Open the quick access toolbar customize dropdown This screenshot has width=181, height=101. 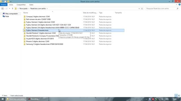click(x=11, y=2)
